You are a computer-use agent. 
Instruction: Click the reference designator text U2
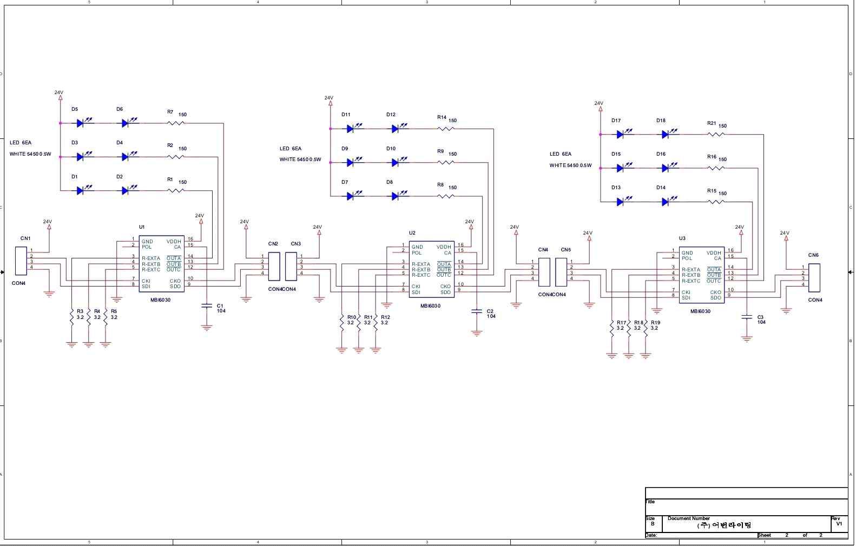coord(412,233)
